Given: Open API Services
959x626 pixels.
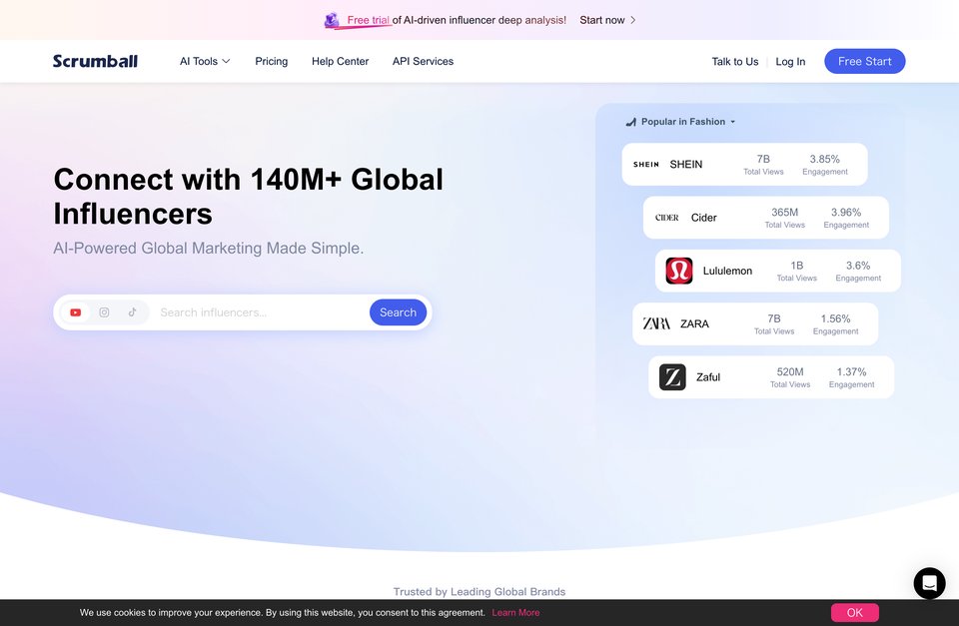Looking at the screenshot, I should pyautogui.click(x=423, y=61).
